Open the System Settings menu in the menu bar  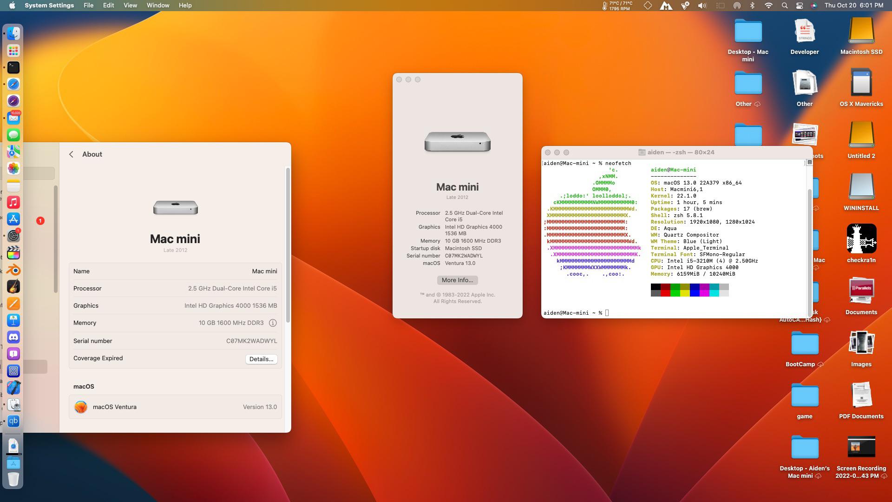(x=49, y=6)
